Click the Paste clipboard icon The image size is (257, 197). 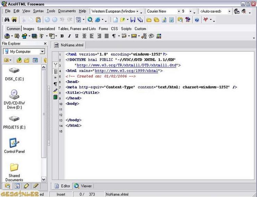click(x=38, y=20)
